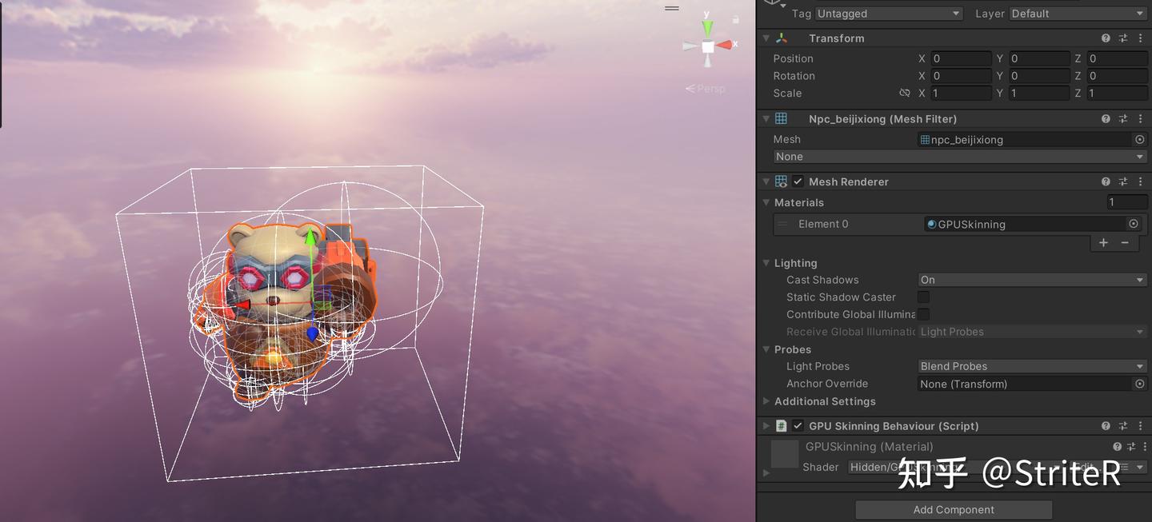Open Mesh Filter presets icon
This screenshot has height=522, width=1152.
coord(1123,118)
